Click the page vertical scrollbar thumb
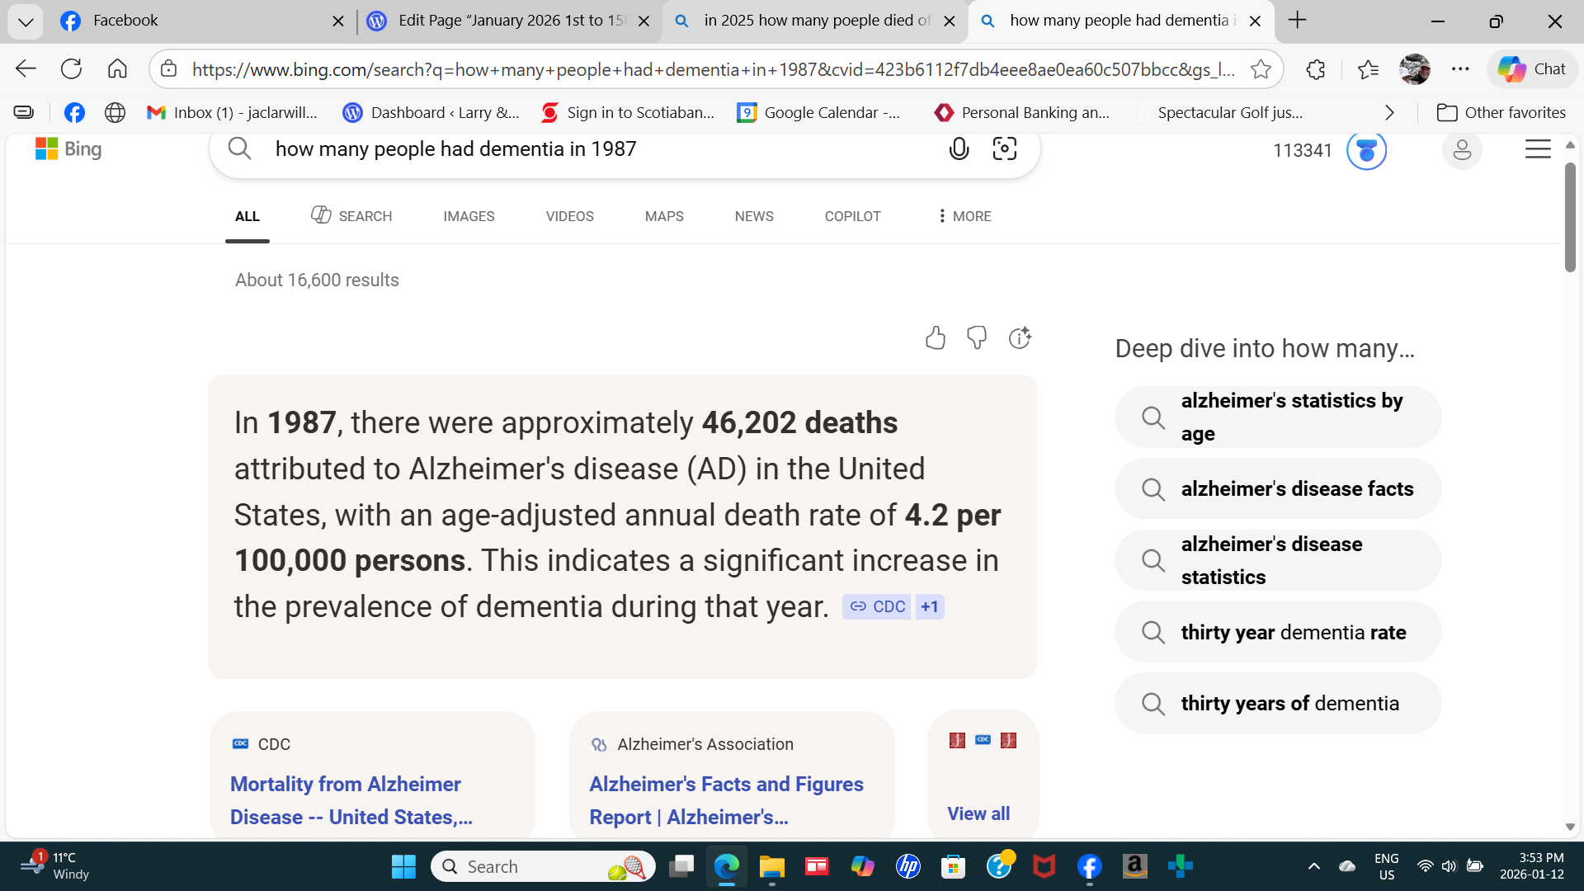 (1570, 216)
